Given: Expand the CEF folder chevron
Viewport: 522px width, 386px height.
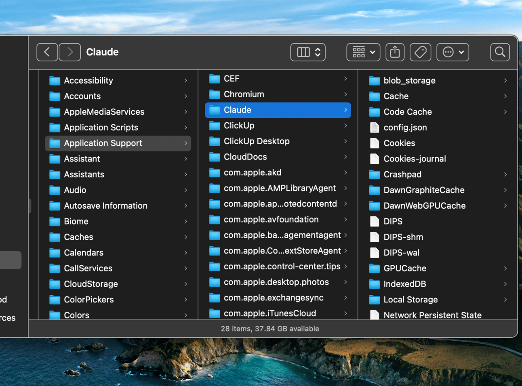Looking at the screenshot, I should coord(346,79).
